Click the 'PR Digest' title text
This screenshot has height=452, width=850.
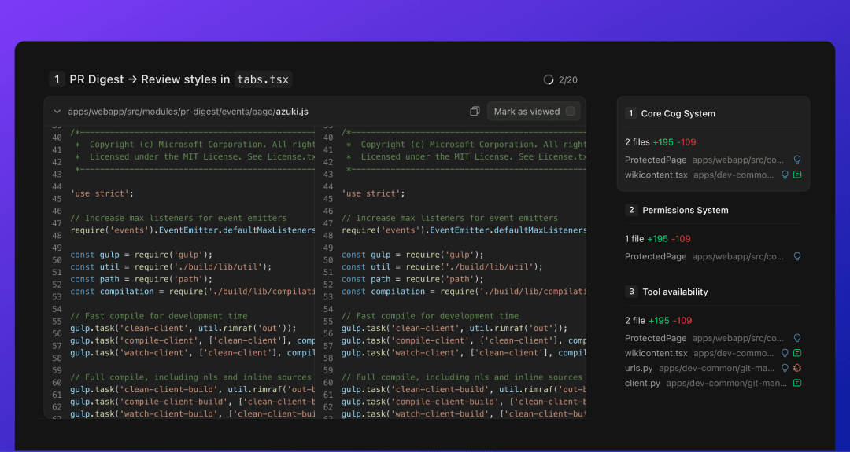tap(97, 79)
